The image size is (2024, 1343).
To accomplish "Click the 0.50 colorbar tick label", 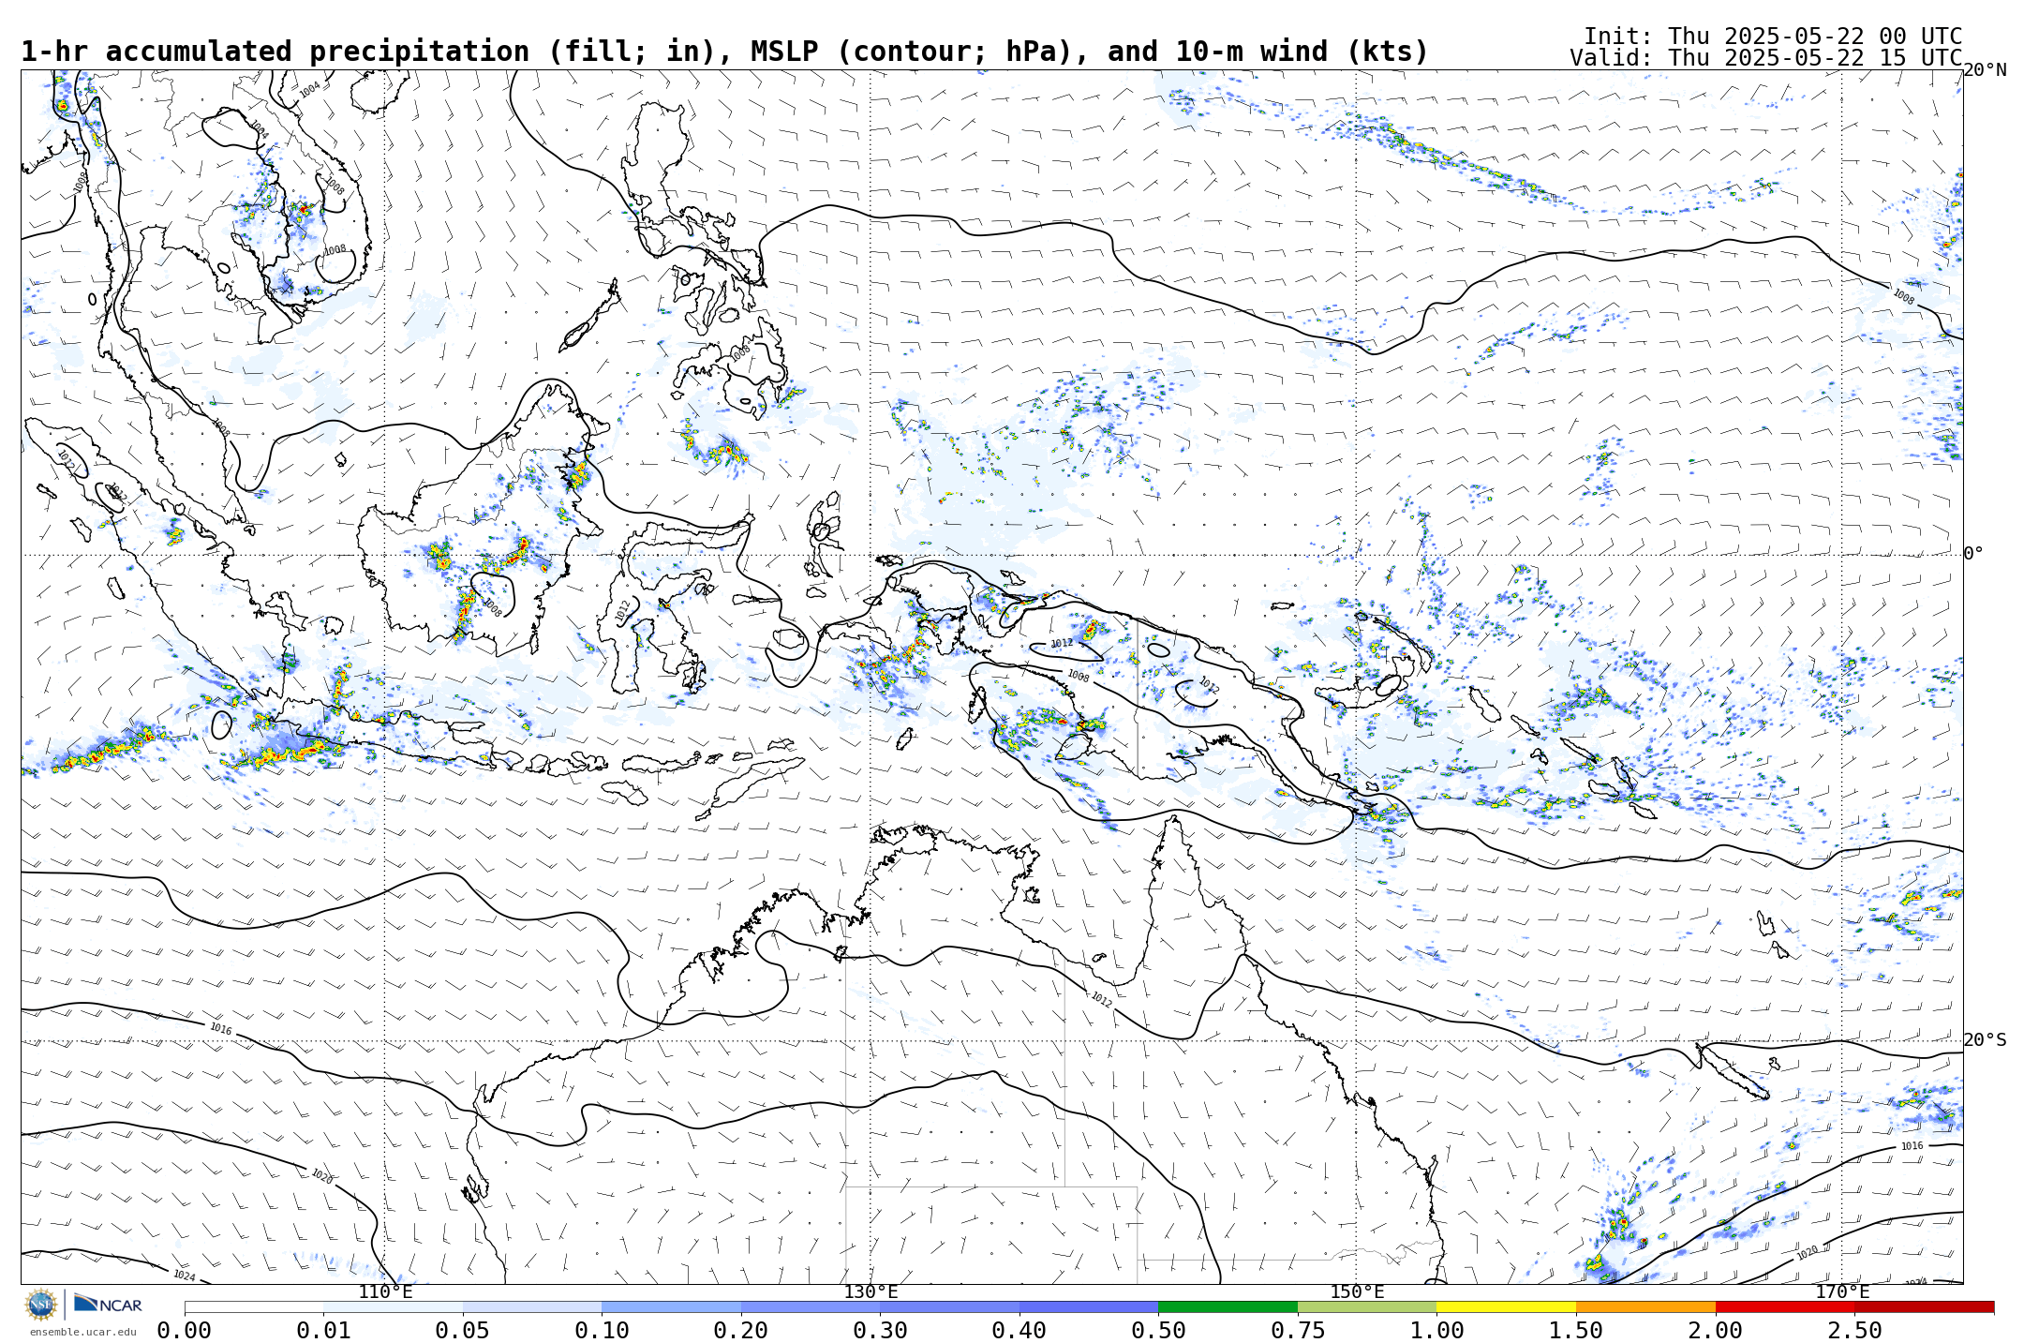I will pos(1158,1331).
